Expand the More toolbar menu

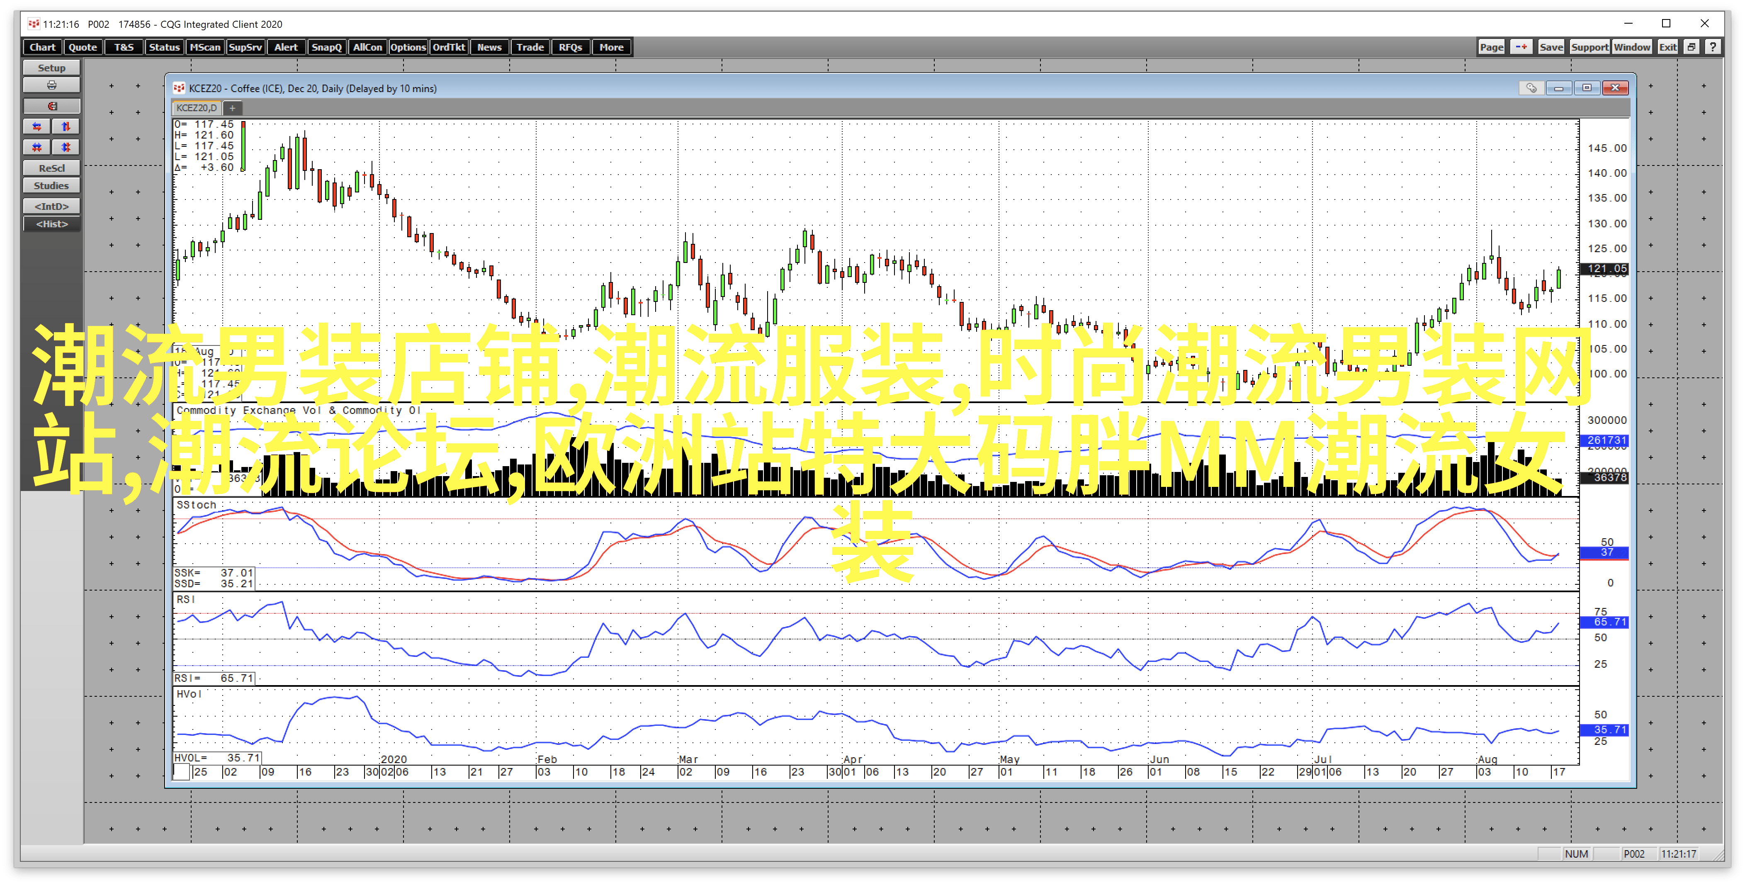tap(611, 47)
